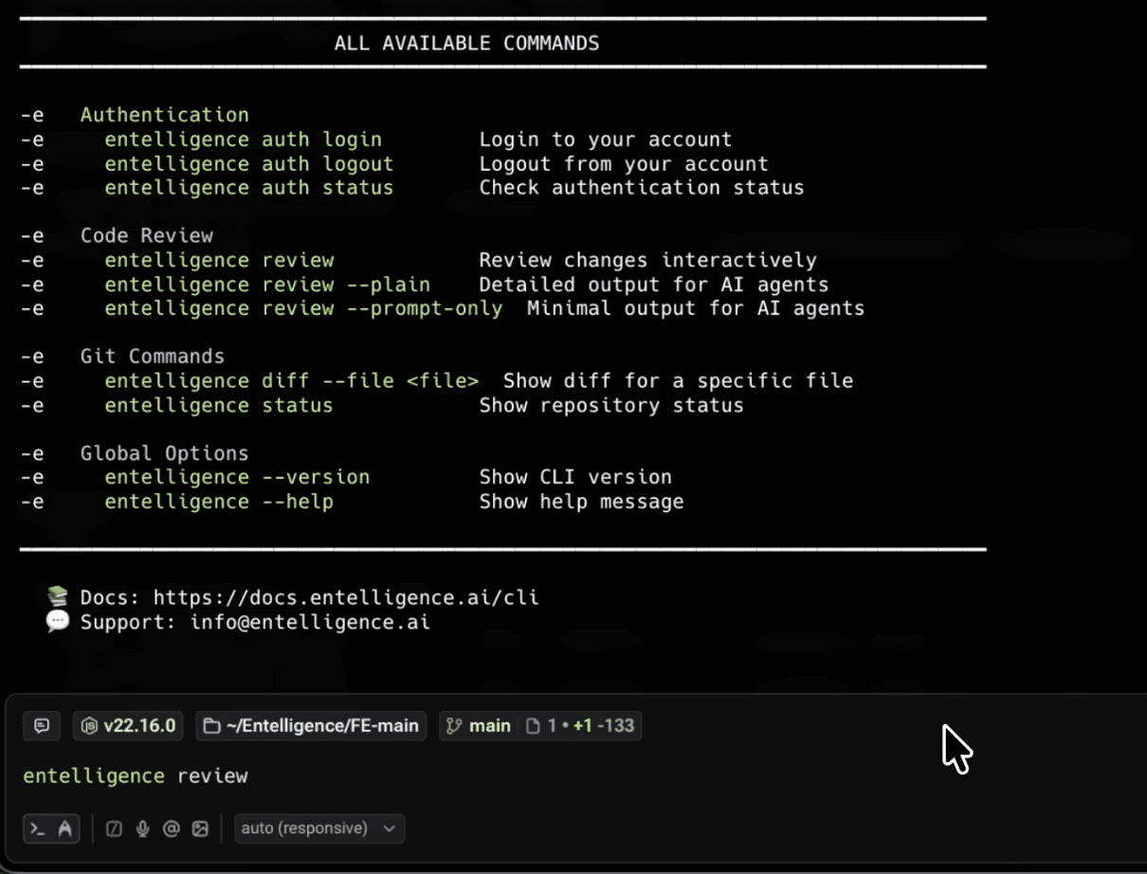Click the 'Git Commands' section heading
Image resolution: width=1147 pixels, height=874 pixels.
[x=153, y=356]
